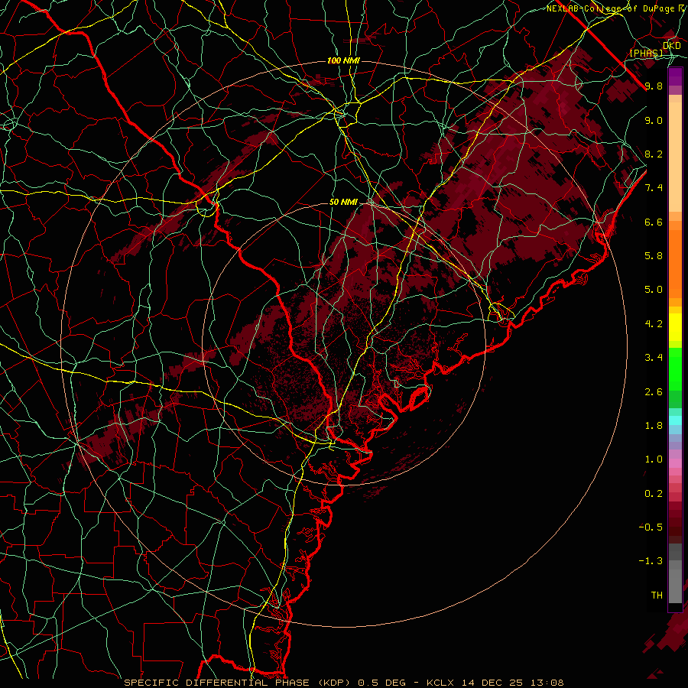Click the purple swatch at top of color bar
The image size is (688, 688).
[x=675, y=76]
